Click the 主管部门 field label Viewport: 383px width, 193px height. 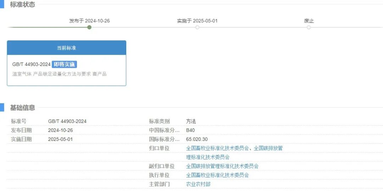(159, 184)
